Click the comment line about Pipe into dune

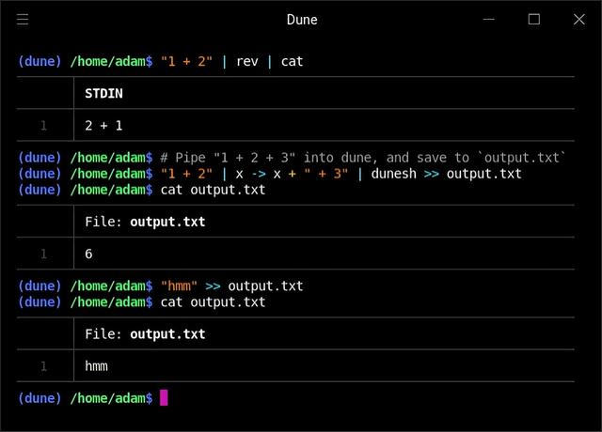[363, 158]
